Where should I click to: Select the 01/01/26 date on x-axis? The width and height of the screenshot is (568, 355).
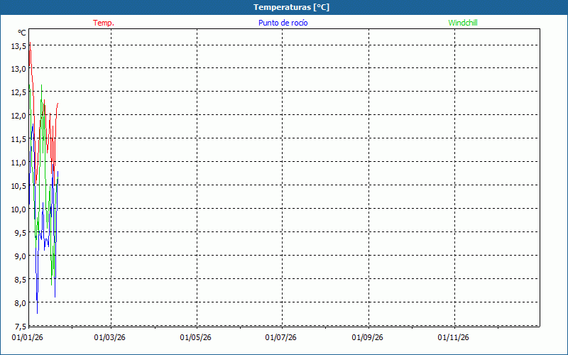click(28, 338)
